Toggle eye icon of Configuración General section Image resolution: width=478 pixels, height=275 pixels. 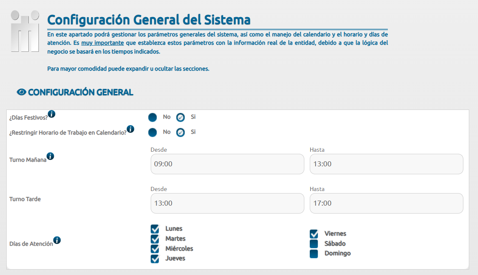(21, 92)
